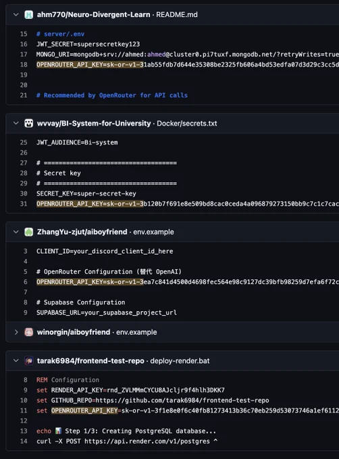Click the JWT_SECRET=supersecretkey123 line
The width and height of the screenshot is (339, 459).
click(88, 44)
